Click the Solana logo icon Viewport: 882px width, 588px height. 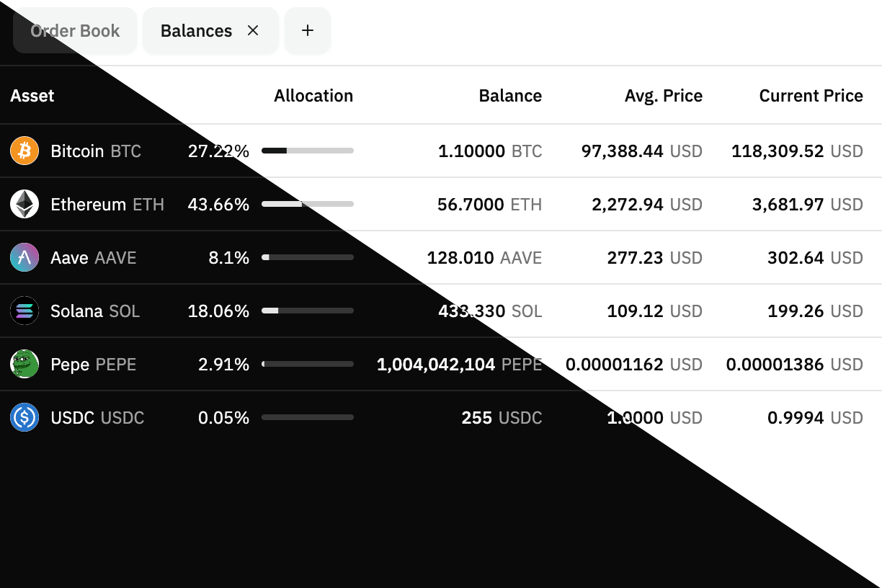point(24,311)
